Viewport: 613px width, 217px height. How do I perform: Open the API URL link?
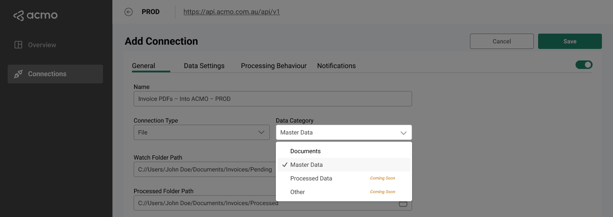[x=232, y=12]
